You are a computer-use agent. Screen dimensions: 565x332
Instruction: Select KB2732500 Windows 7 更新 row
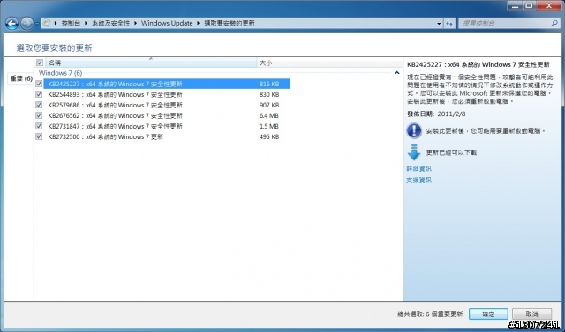tap(167, 136)
